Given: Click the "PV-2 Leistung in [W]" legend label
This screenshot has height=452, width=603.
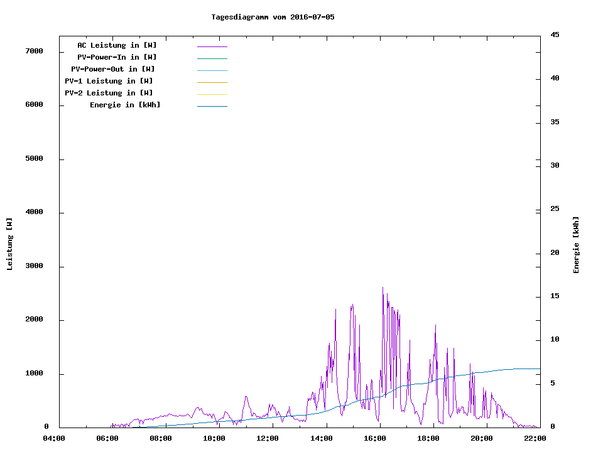Looking at the screenshot, I should tap(109, 93).
